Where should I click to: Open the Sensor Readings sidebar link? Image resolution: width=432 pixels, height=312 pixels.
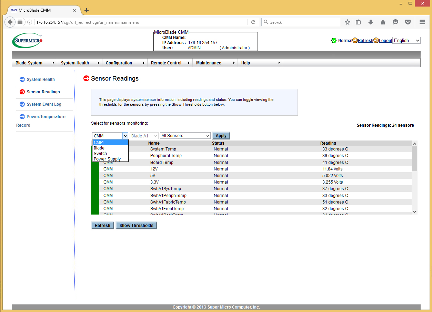(x=43, y=92)
